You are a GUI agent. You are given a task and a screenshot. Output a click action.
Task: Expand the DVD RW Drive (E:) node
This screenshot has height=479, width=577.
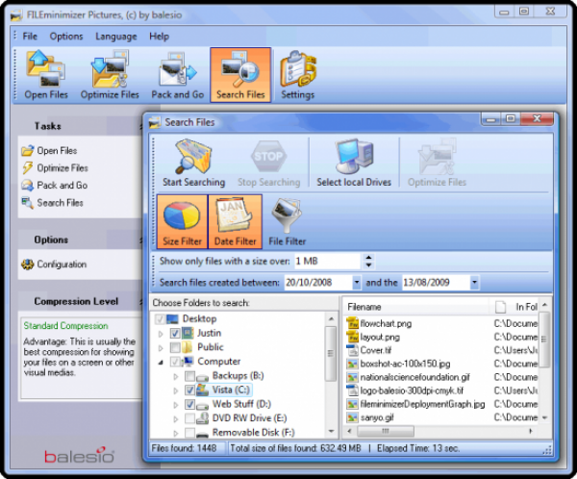tap(176, 418)
